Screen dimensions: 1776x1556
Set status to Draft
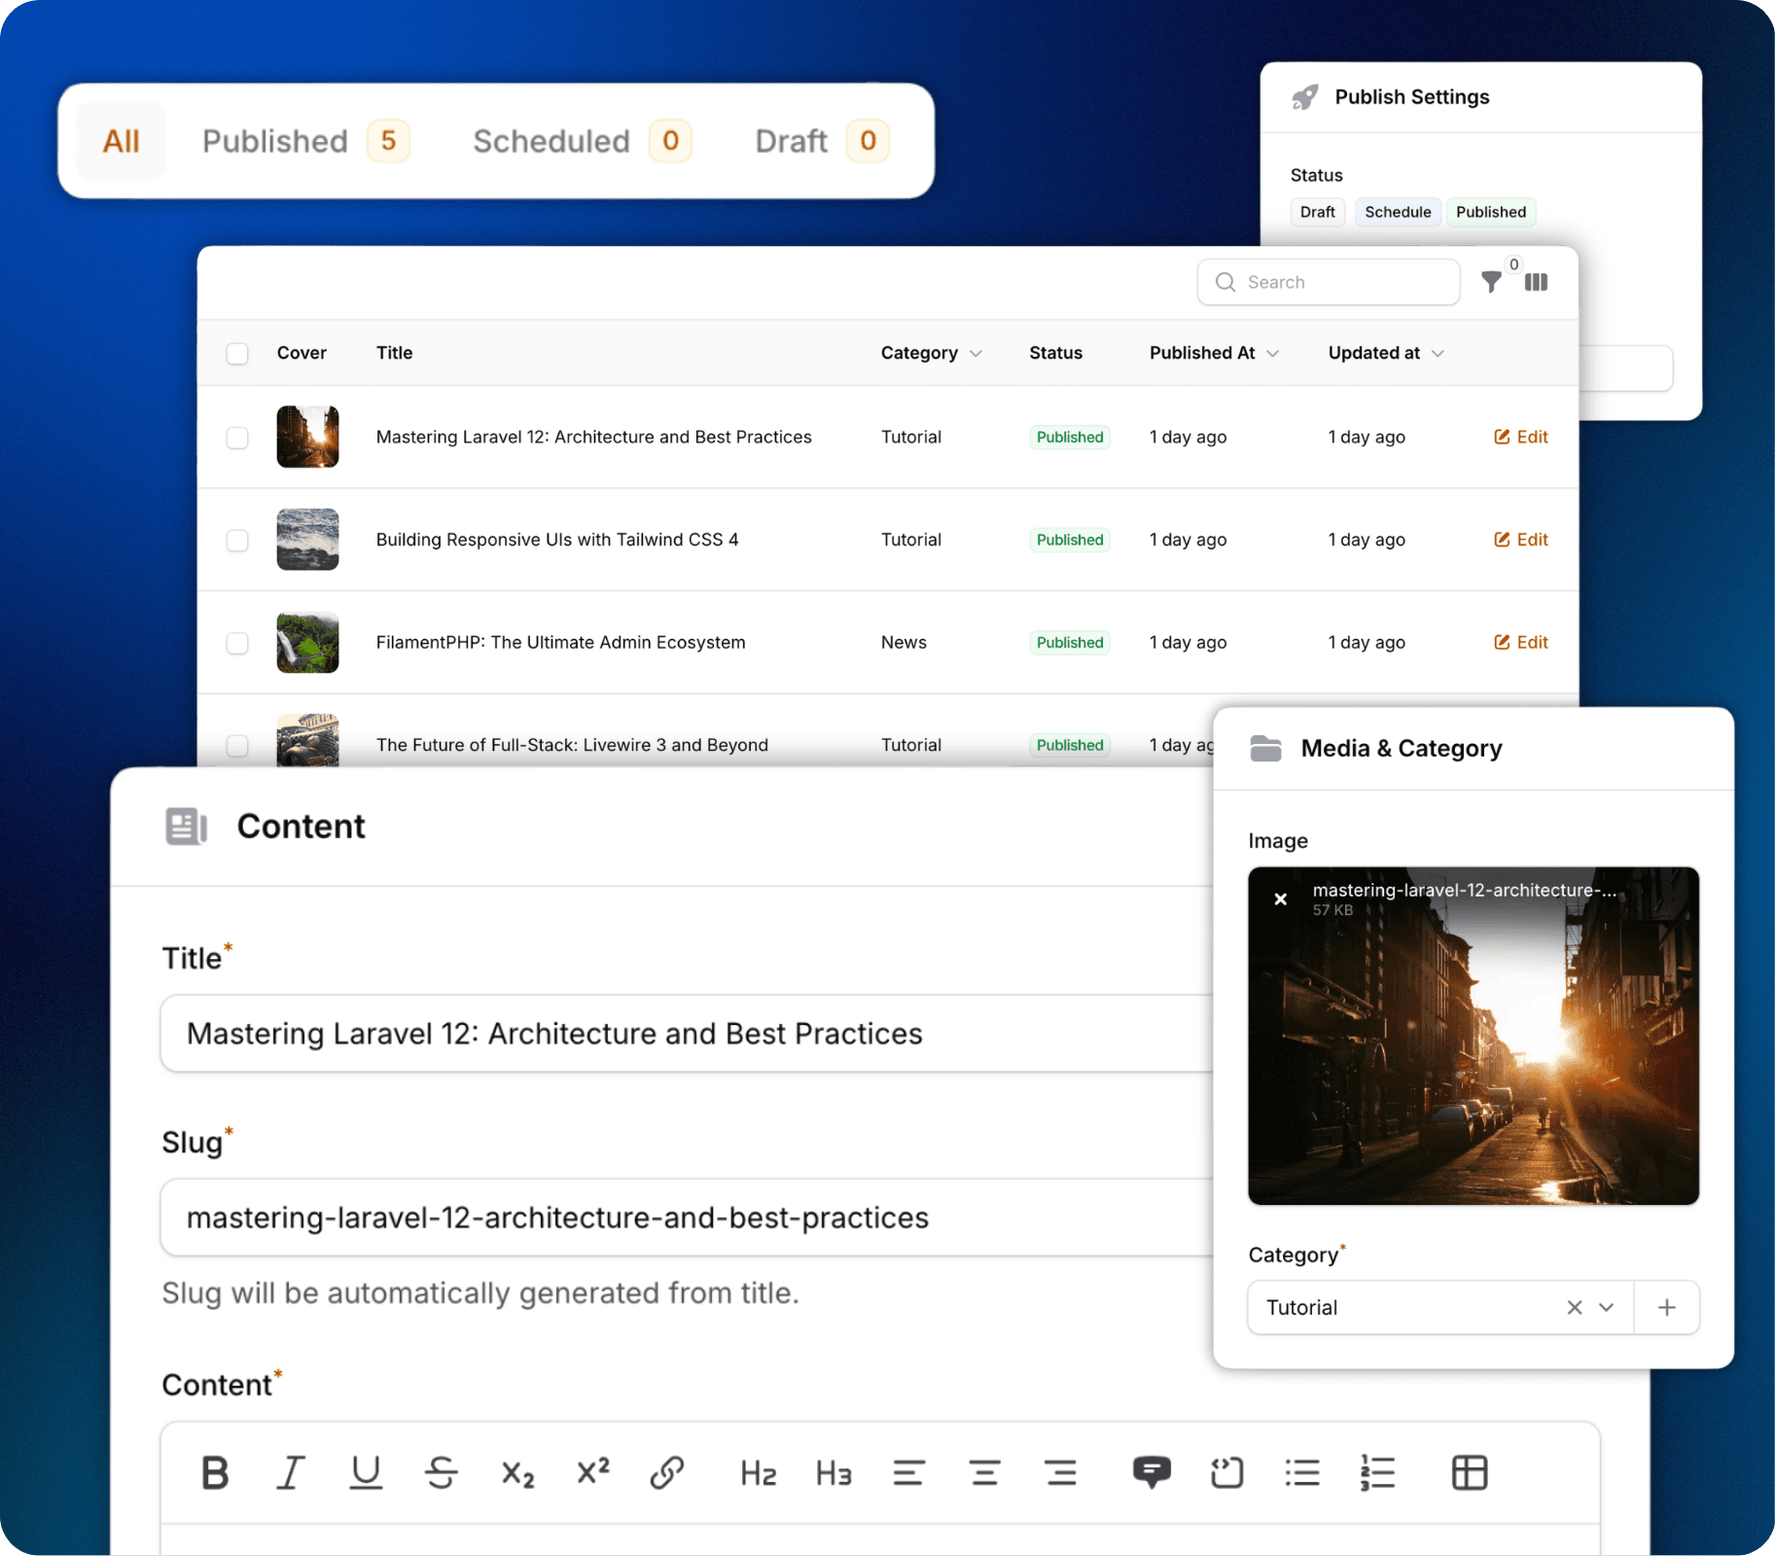[x=1317, y=212]
